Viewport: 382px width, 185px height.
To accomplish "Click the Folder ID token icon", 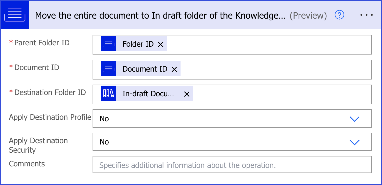I will click(109, 44).
